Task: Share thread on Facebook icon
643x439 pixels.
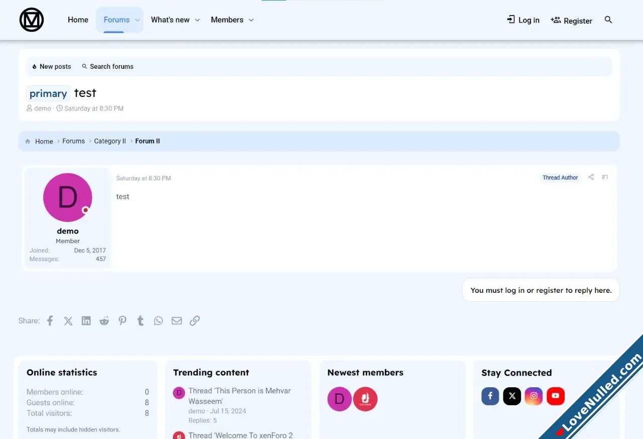Action: tap(50, 321)
